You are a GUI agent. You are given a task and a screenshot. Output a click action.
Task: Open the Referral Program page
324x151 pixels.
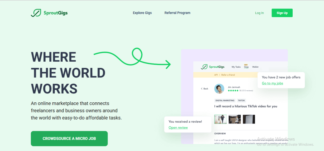tap(177, 13)
